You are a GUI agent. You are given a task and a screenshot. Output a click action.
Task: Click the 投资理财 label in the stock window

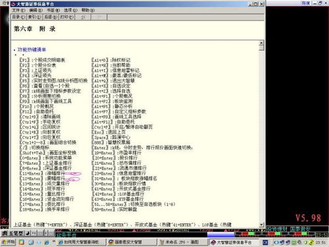pos(277,229)
